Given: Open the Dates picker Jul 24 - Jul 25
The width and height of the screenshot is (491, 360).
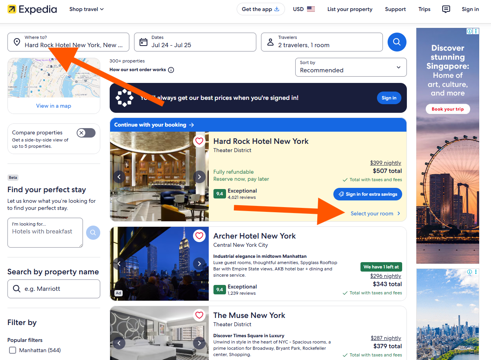Looking at the screenshot, I should click(195, 42).
